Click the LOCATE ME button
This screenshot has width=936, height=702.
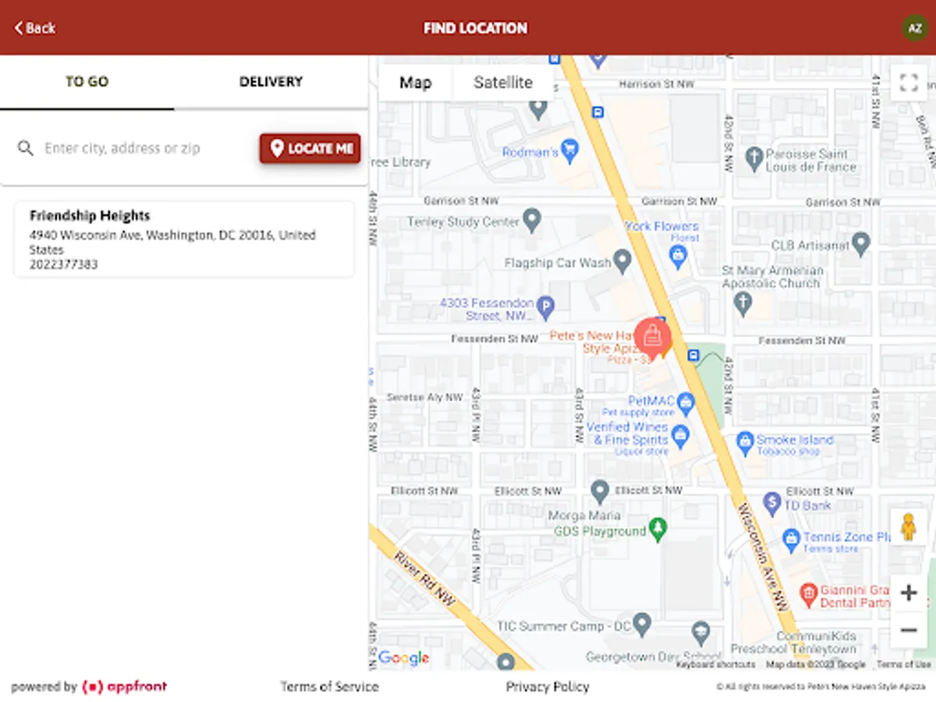point(310,148)
